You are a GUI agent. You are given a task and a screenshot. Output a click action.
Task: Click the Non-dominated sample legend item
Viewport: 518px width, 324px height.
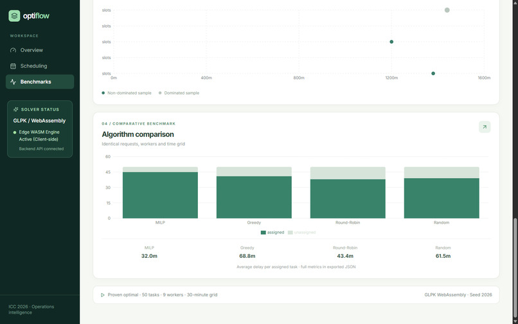point(127,93)
